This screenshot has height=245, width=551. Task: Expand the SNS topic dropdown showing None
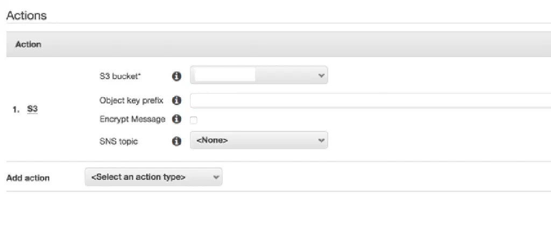(x=258, y=141)
